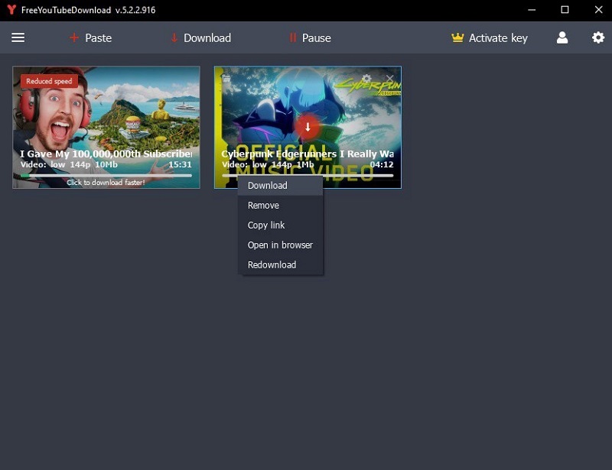Image resolution: width=612 pixels, height=470 pixels.
Task: Open the MrBeast video thumbnail card
Action: 106,128
